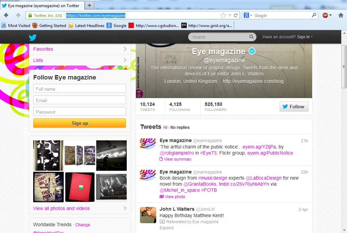Click the Twitter bird home icon
The image size is (347, 233).
click(33, 37)
